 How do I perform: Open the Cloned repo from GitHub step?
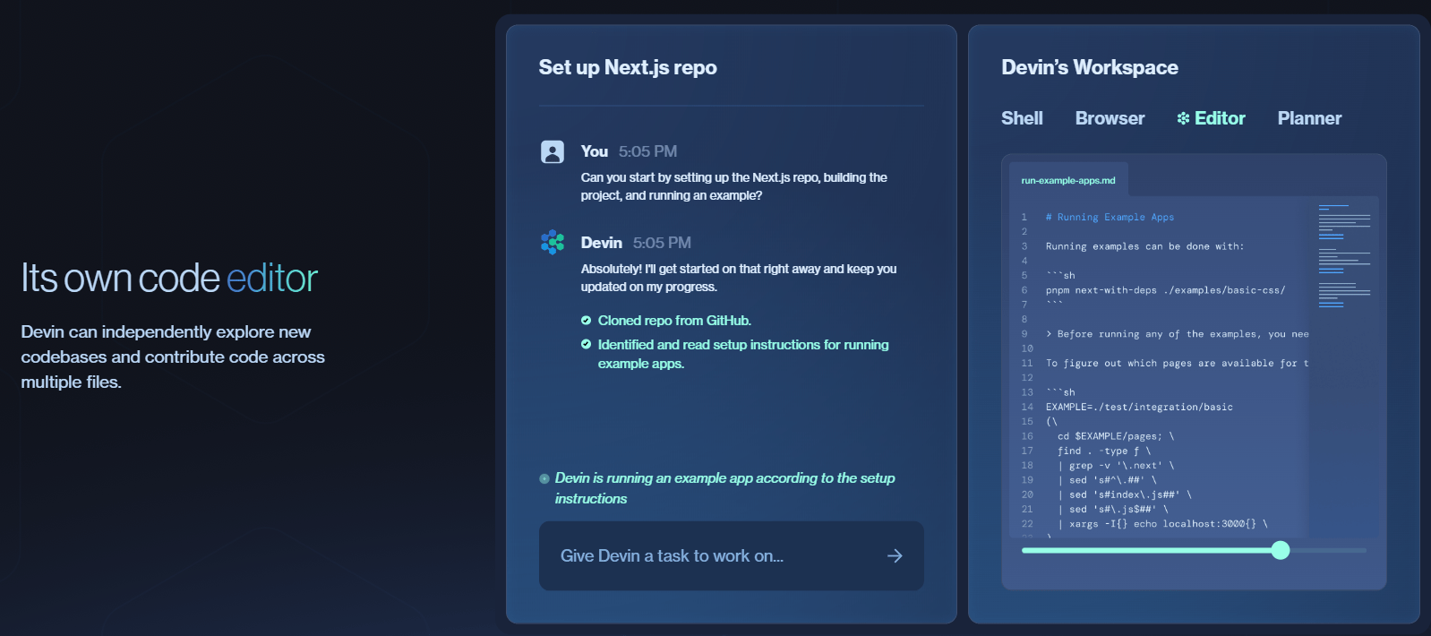(674, 321)
